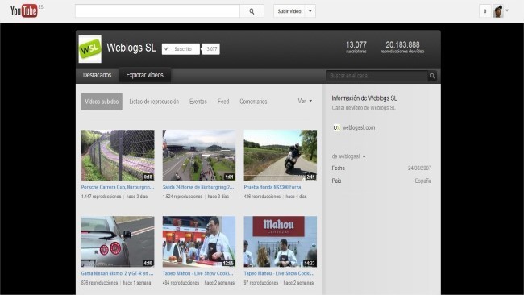Click the weblogssl.com favicon icon
Image resolution: width=524 pixels, height=295 pixels.
pyautogui.click(x=336, y=127)
